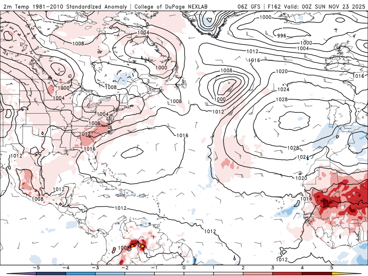Click the '-5' color scale tick label

36,268
